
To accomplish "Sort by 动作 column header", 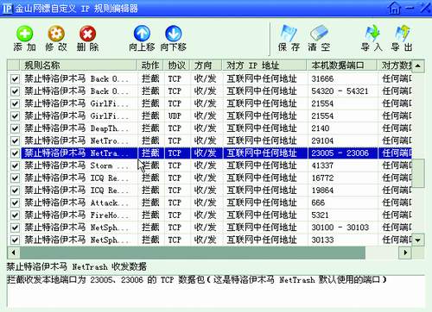I will pos(150,66).
